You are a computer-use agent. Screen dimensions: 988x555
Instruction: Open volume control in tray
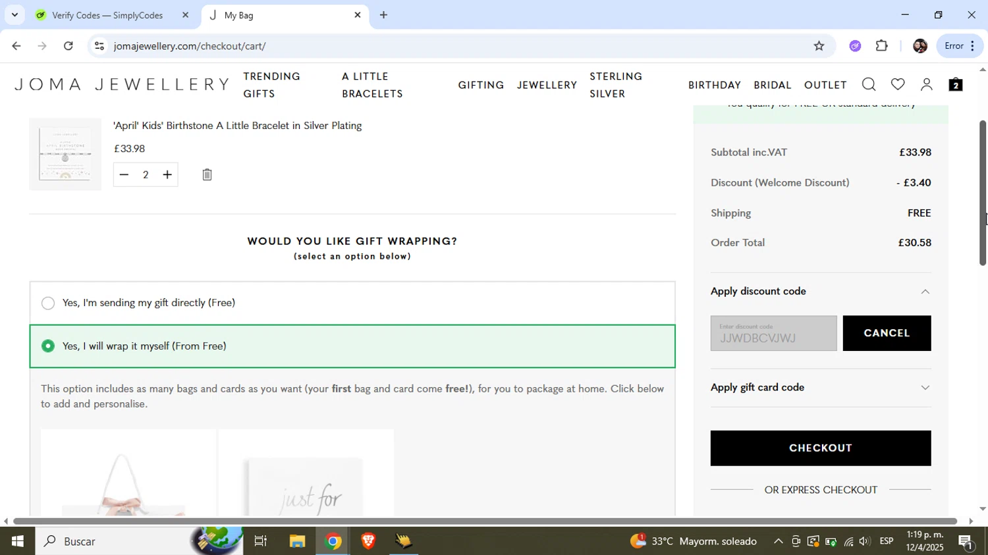click(864, 541)
